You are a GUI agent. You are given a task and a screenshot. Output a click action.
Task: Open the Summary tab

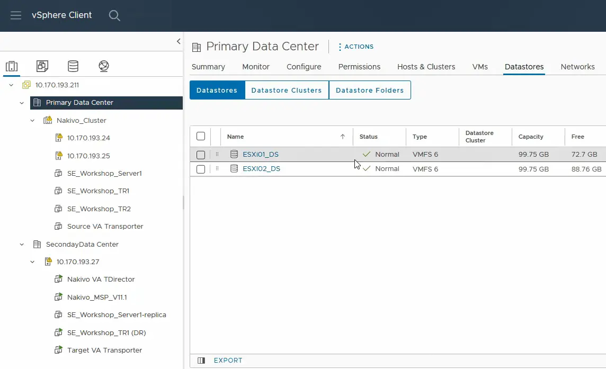[x=208, y=67]
